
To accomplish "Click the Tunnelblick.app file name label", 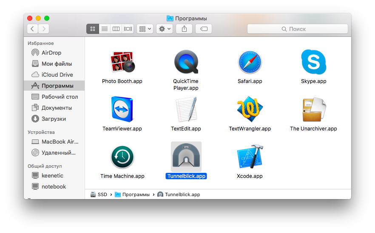I will 186,176.
